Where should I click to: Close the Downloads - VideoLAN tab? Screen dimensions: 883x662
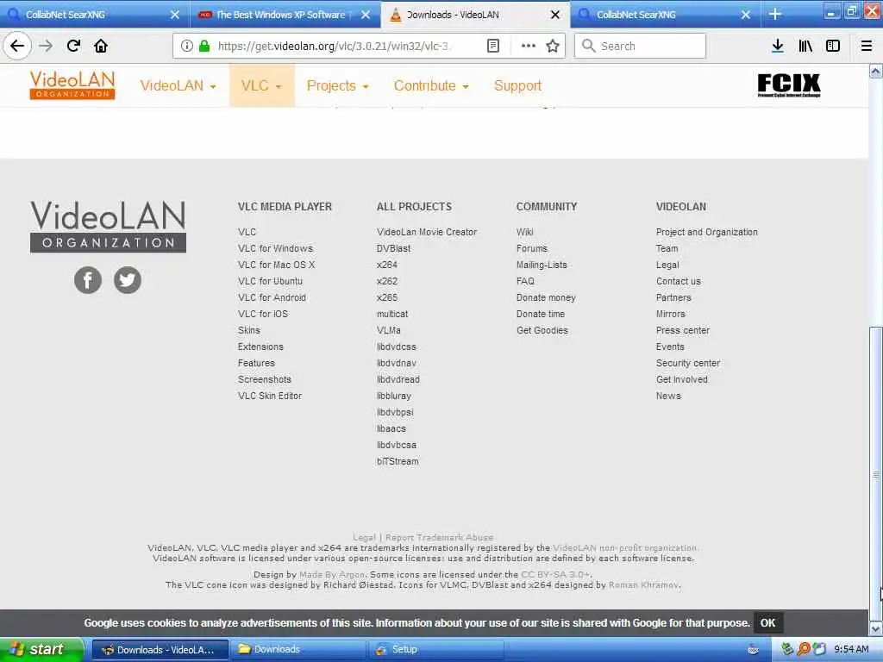pos(555,15)
